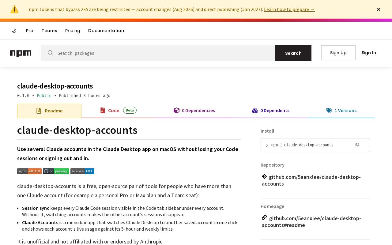Screen dimensions: 392x245
Task: Select the Readme tab
Action: (49, 111)
